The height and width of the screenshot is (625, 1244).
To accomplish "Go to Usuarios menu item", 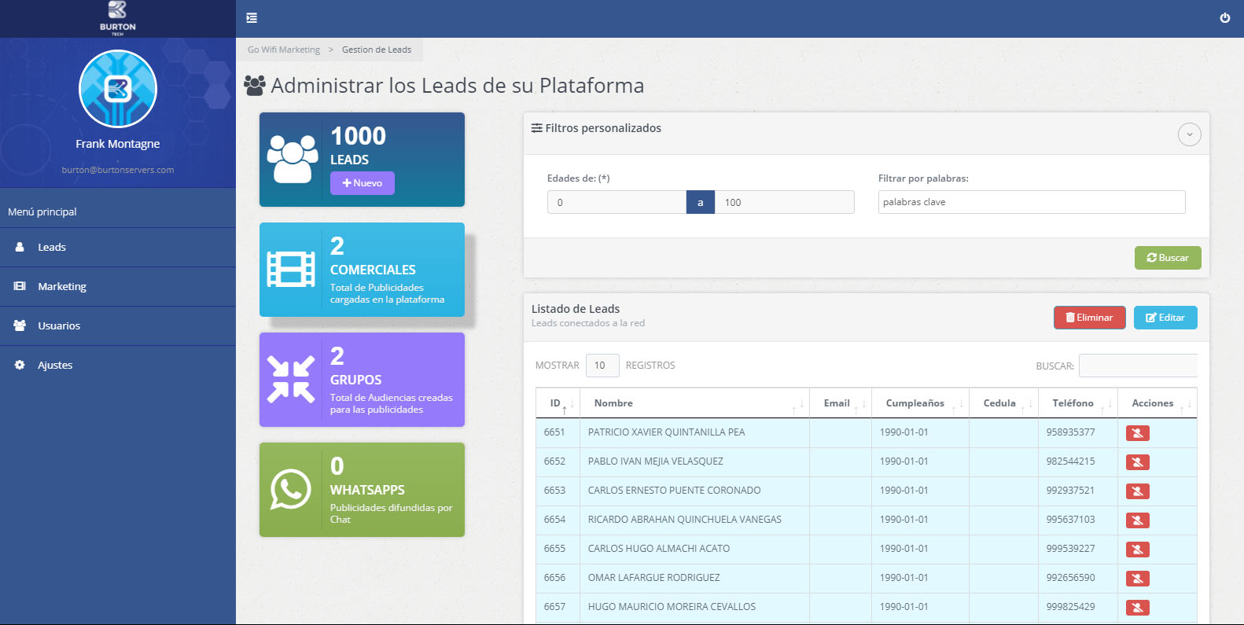I will click(x=59, y=326).
